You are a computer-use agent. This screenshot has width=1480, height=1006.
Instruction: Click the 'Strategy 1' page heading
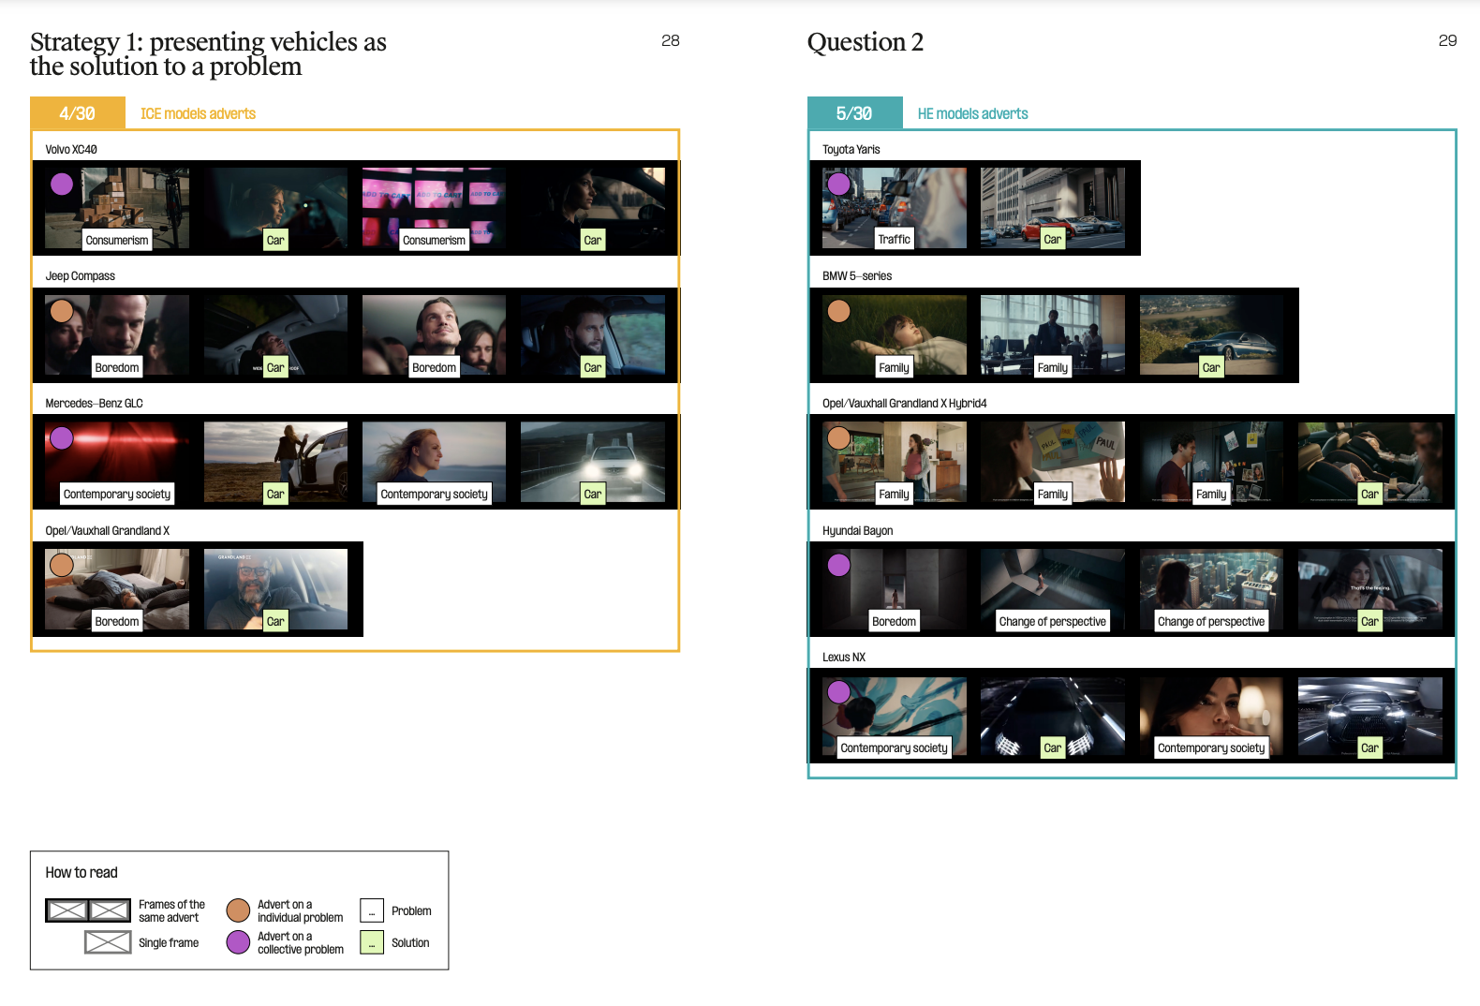click(208, 53)
